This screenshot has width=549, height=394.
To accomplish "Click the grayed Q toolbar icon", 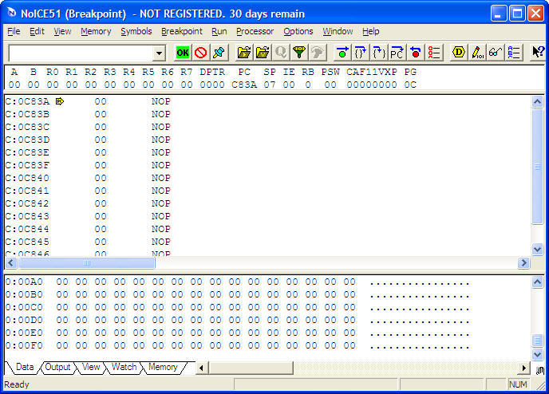I will pos(280,53).
